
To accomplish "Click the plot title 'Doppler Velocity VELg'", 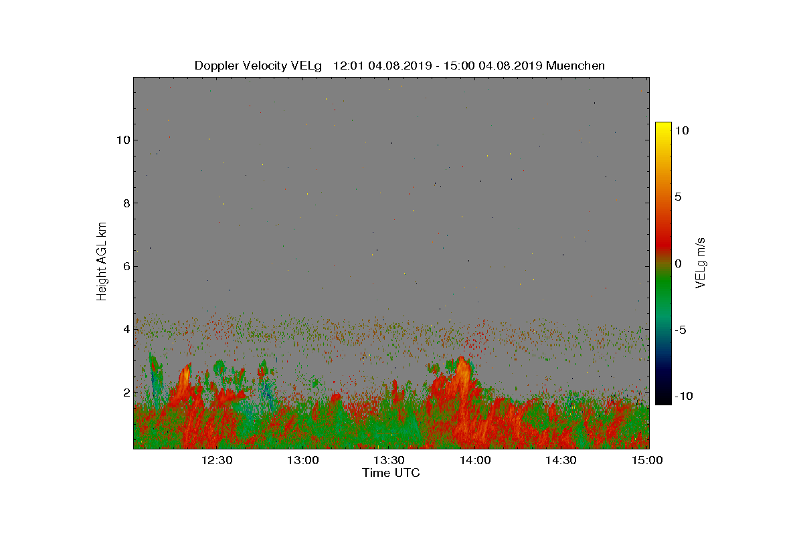I will (x=258, y=66).
